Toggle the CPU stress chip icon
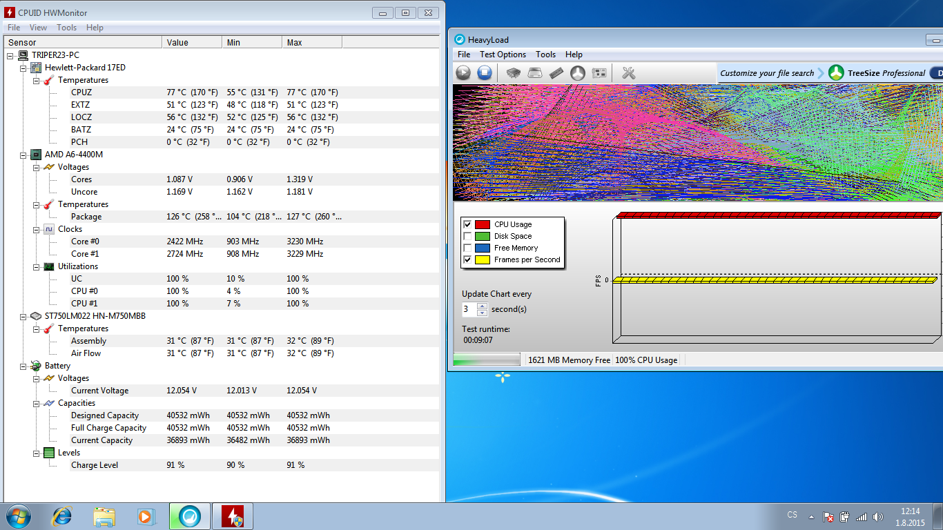 point(514,72)
